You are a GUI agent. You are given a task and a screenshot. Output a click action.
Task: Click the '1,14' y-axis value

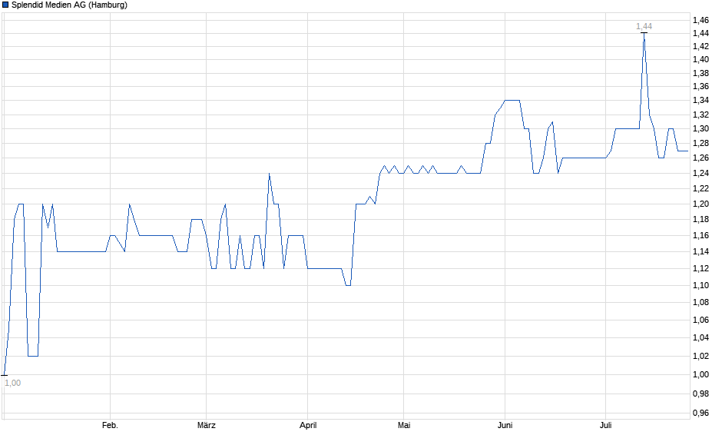pyautogui.click(x=700, y=252)
